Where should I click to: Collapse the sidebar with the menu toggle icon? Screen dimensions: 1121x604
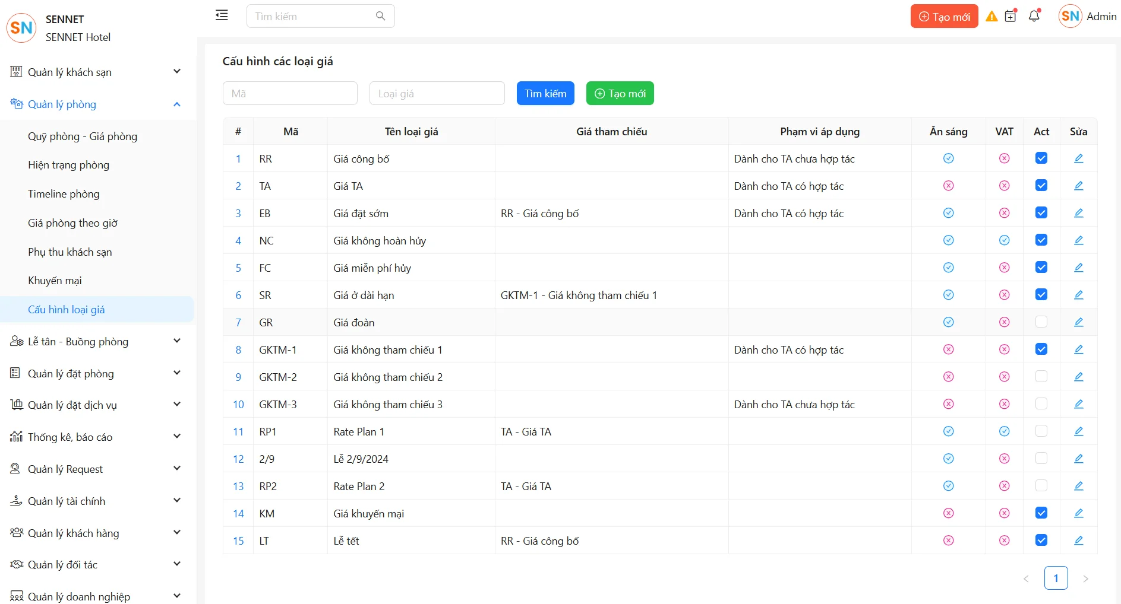(222, 15)
